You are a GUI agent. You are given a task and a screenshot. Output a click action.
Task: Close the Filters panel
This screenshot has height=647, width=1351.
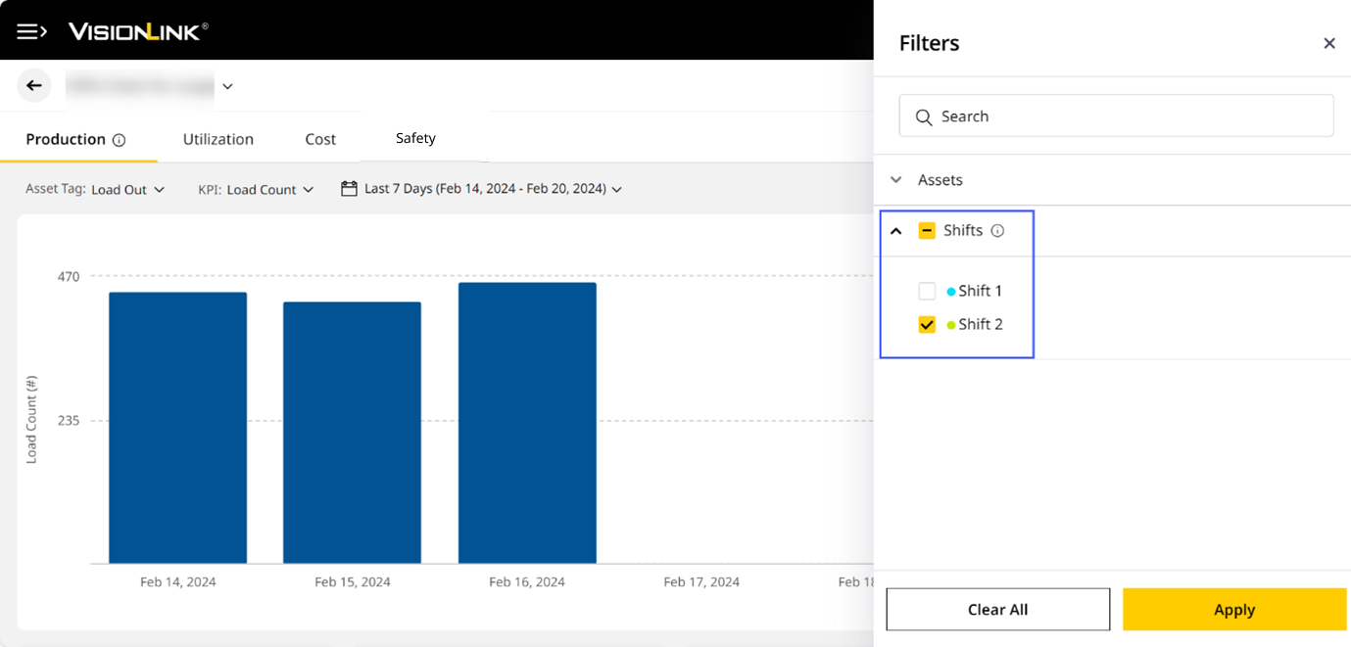pyautogui.click(x=1328, y=43)
